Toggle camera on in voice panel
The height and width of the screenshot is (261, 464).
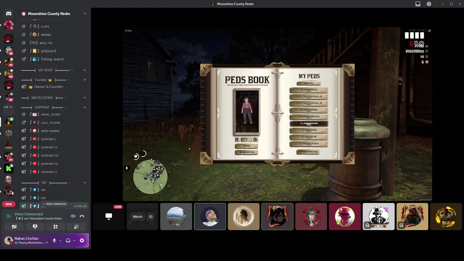point(14,227)
